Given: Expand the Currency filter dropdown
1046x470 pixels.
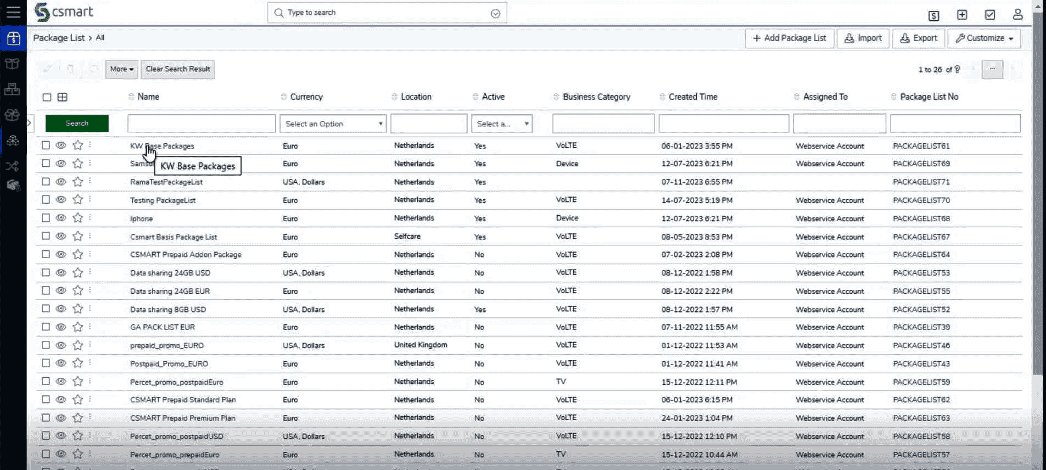Looking at the screenshot, I should 333,124.
